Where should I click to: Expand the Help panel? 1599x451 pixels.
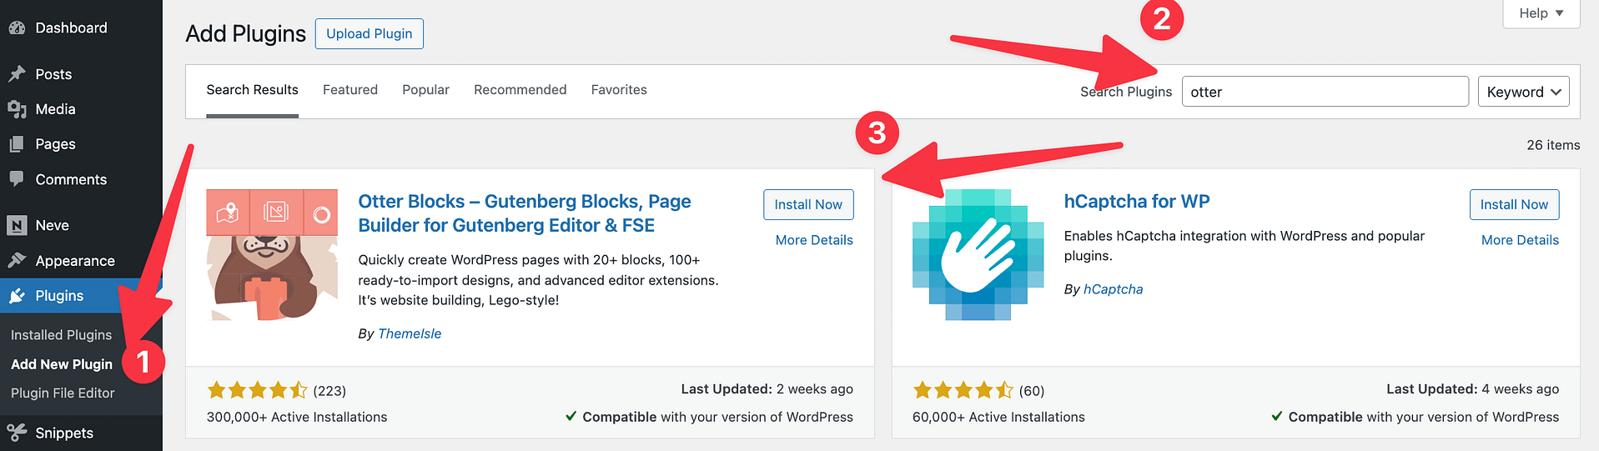pos(1540,13)
